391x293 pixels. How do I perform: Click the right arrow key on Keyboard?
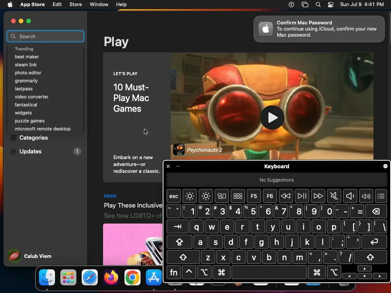[380, 276]
